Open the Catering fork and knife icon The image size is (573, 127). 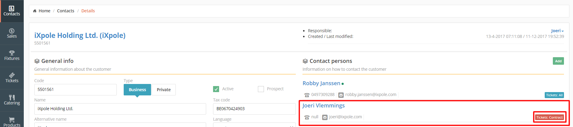[11, 98]
